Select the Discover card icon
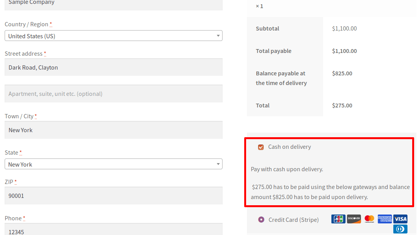The width and height of the screenshot is (418, 235). 354,219
